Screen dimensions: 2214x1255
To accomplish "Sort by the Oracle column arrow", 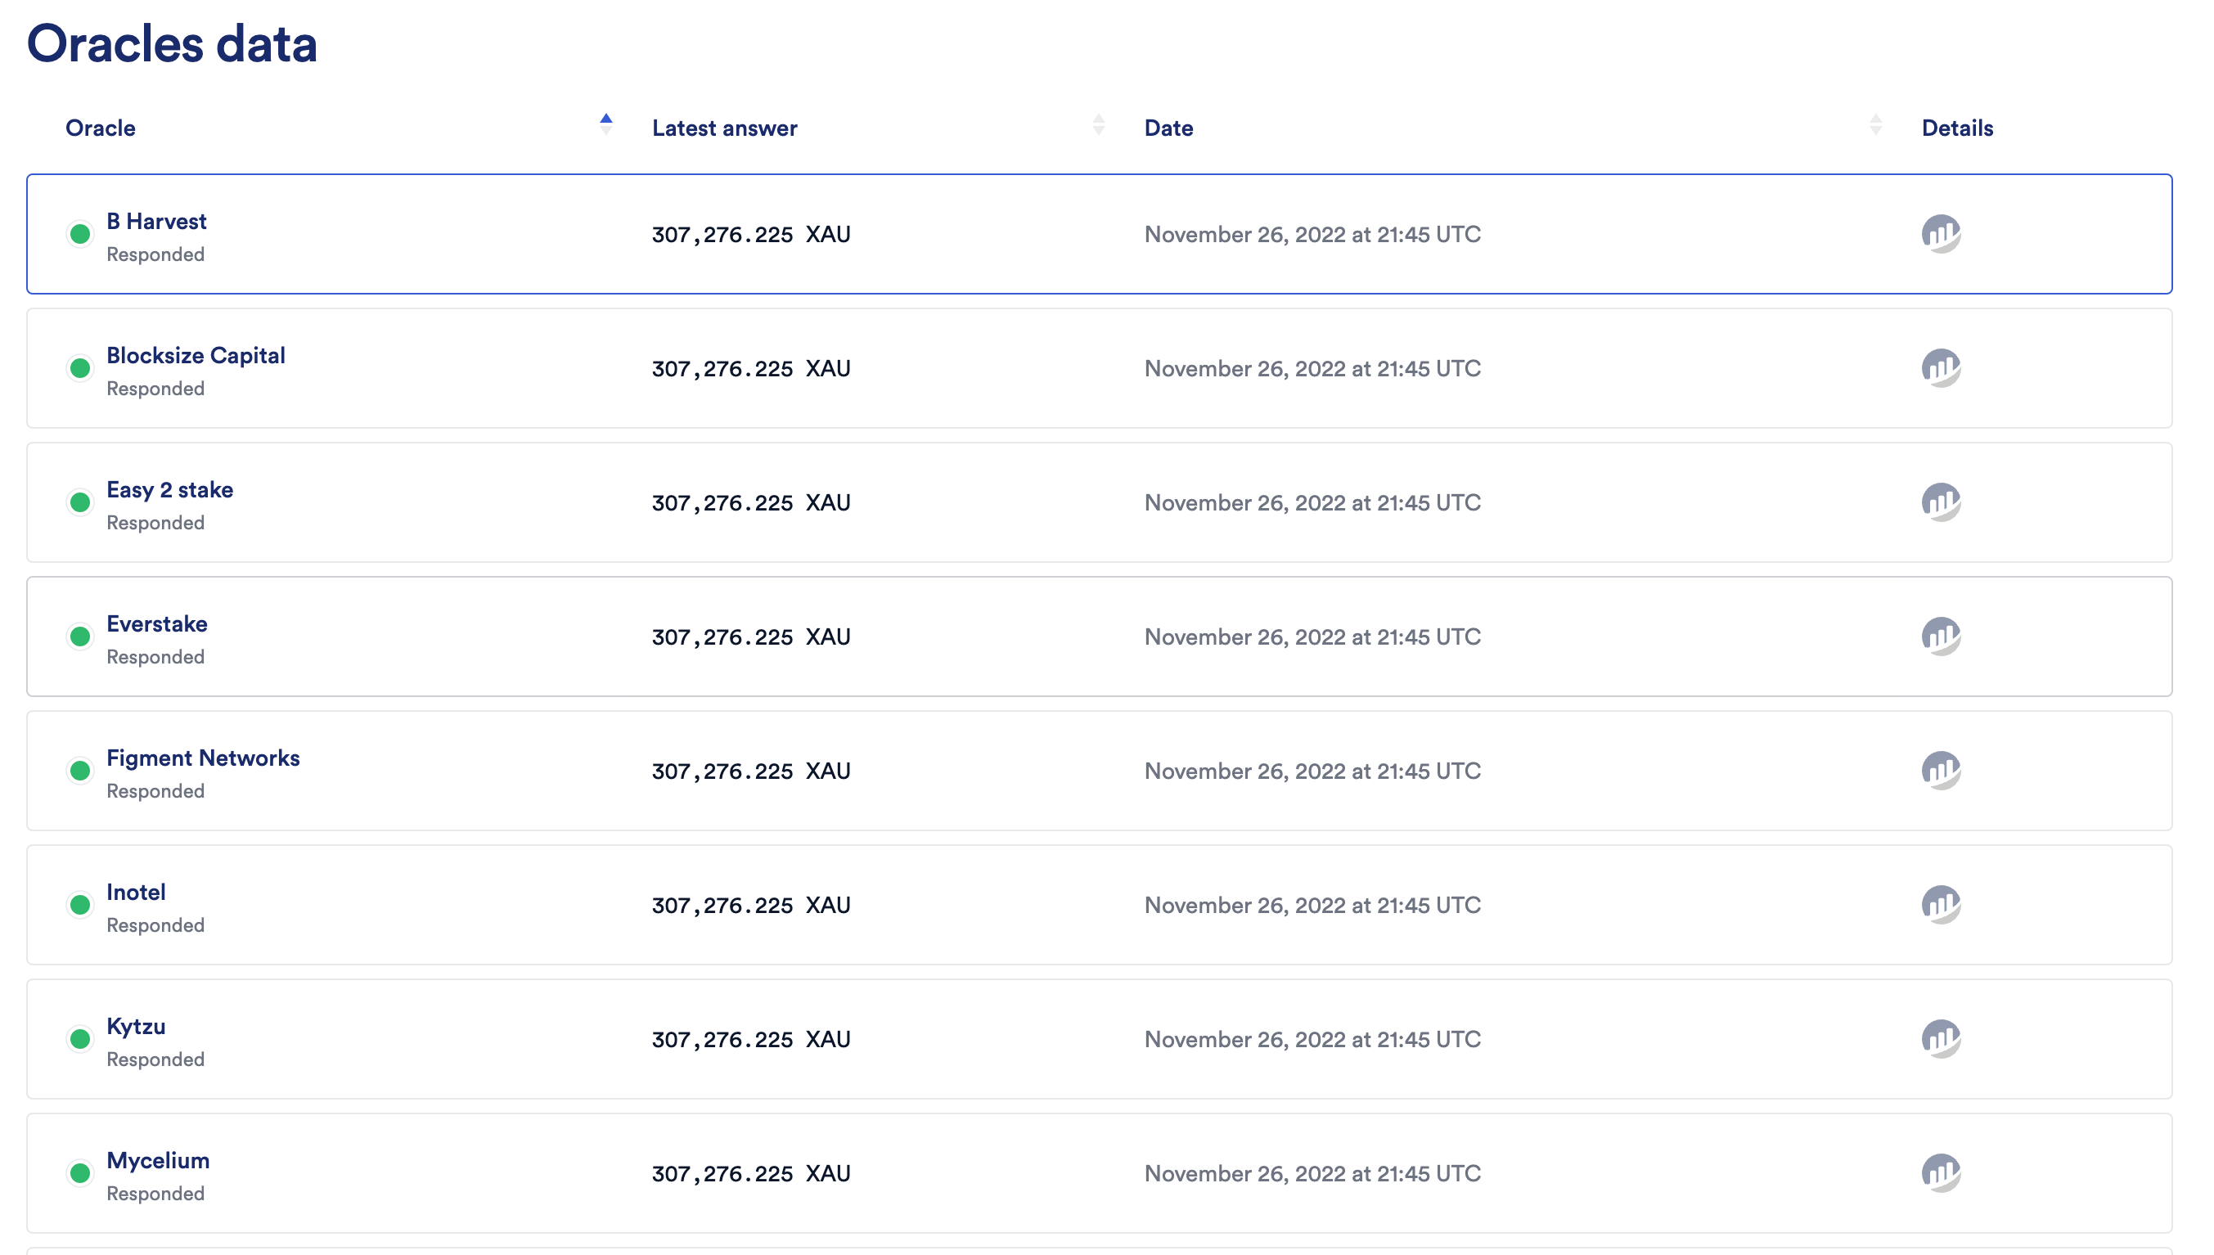I will click(605, 124).
